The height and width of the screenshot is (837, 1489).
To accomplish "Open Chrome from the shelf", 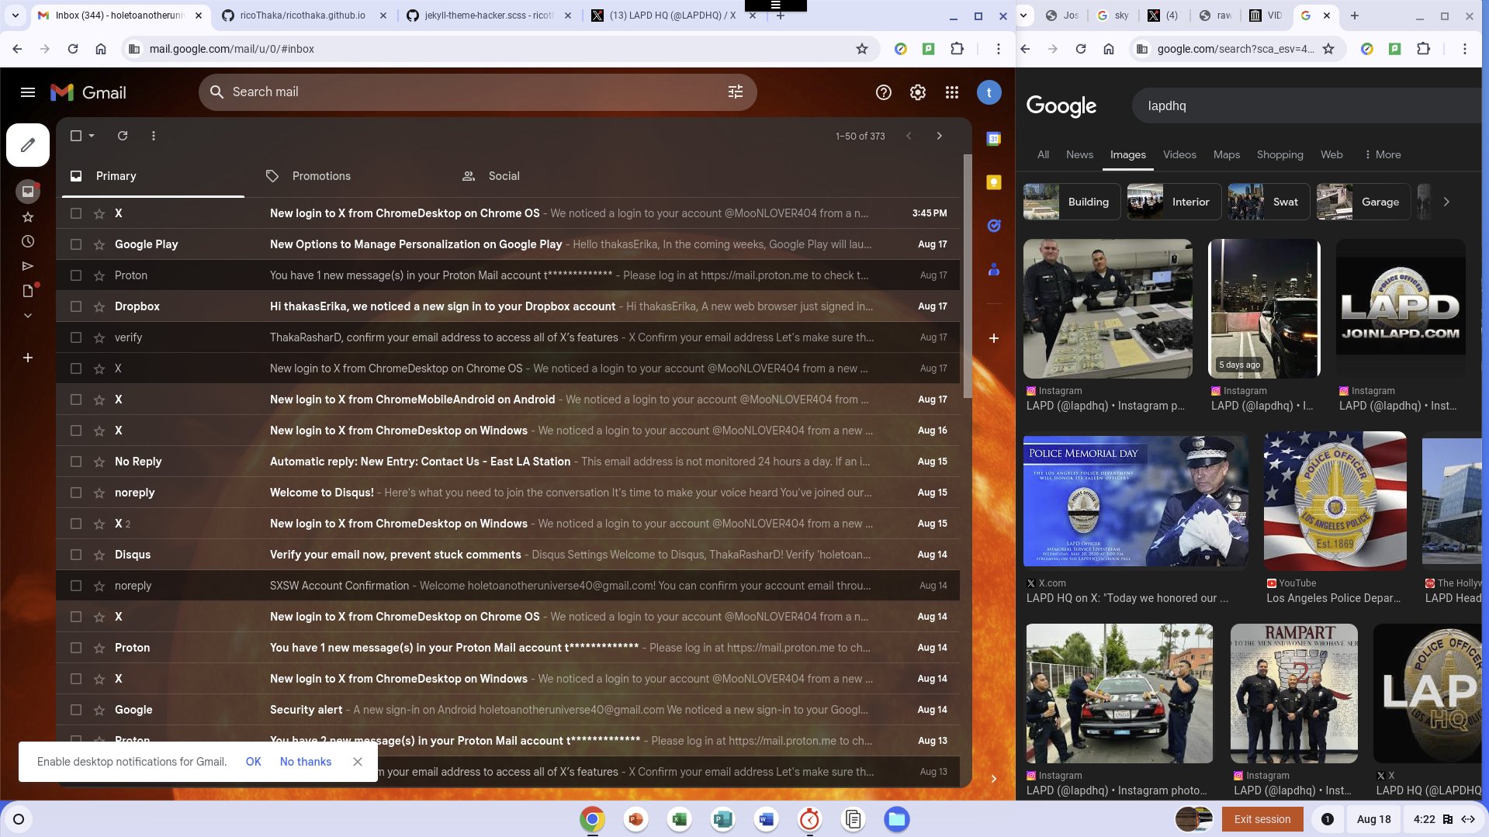I will [592, 819].
